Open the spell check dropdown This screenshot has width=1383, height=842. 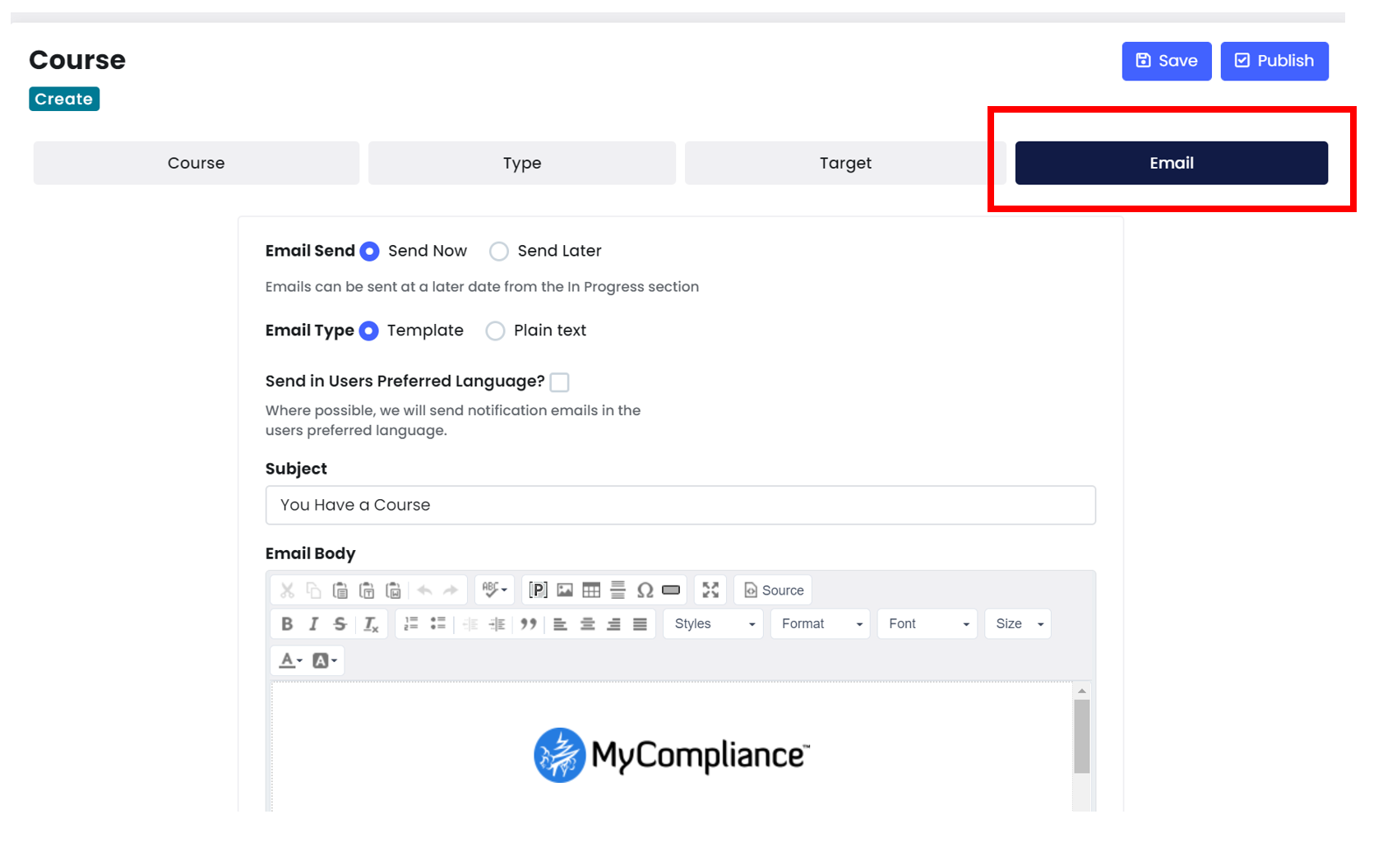tap(494, 590)
